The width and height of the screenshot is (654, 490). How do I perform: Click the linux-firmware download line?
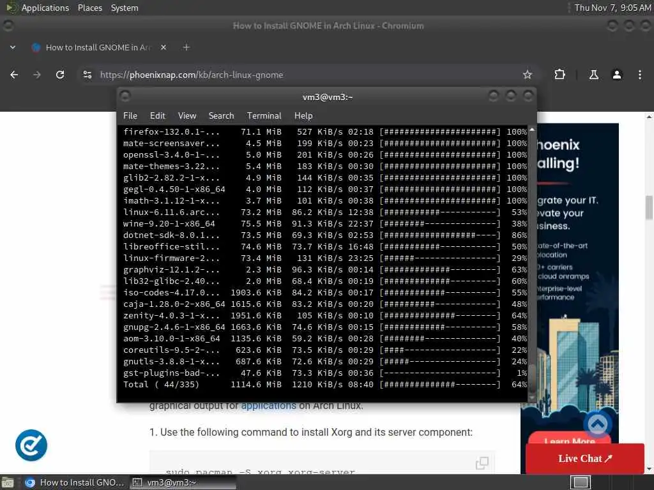(x=325, y=258)
